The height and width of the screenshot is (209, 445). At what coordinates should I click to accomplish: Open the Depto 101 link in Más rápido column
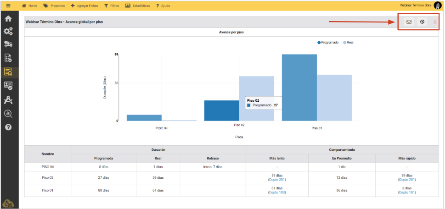tap(407, 192)
